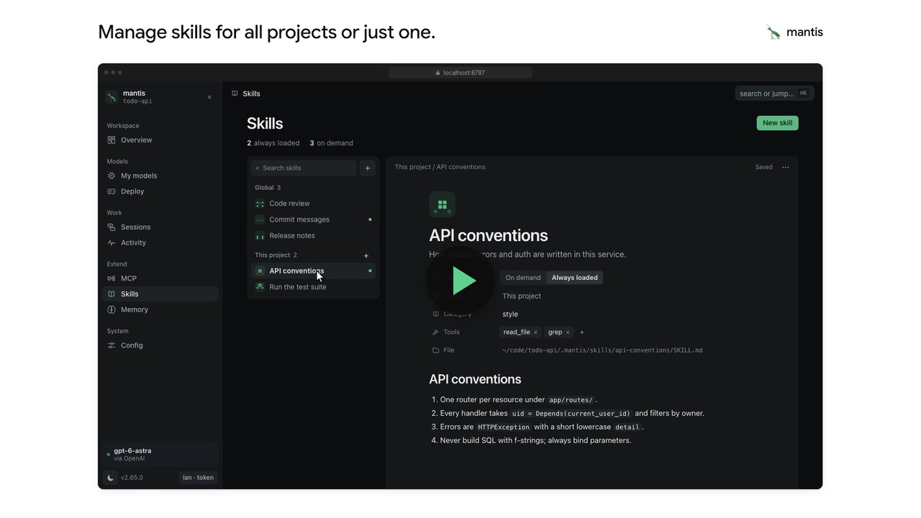This screenshot has width=921, height=518.
Task: Remove the read_file tool tag
Action: [535, 332]
